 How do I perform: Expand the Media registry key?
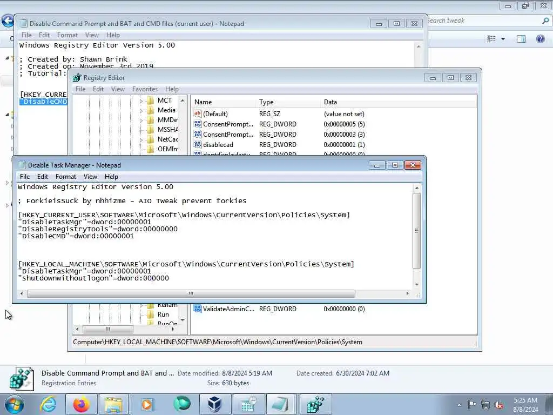point(141,111)
